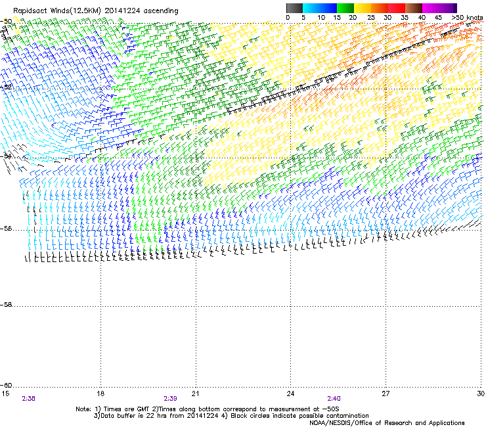Click the longitude label '24'
The width and height of the screenshot is (486, 427).
[290, 393]
